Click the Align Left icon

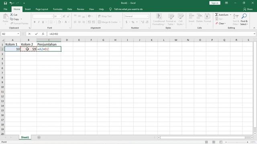click(75, 22)
